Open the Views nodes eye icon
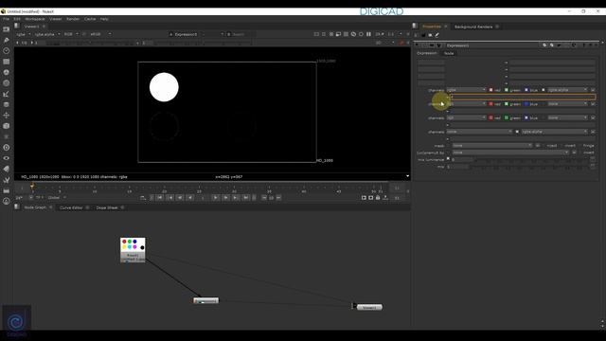The width and height of the screenshot is (606, 341). 7,158
